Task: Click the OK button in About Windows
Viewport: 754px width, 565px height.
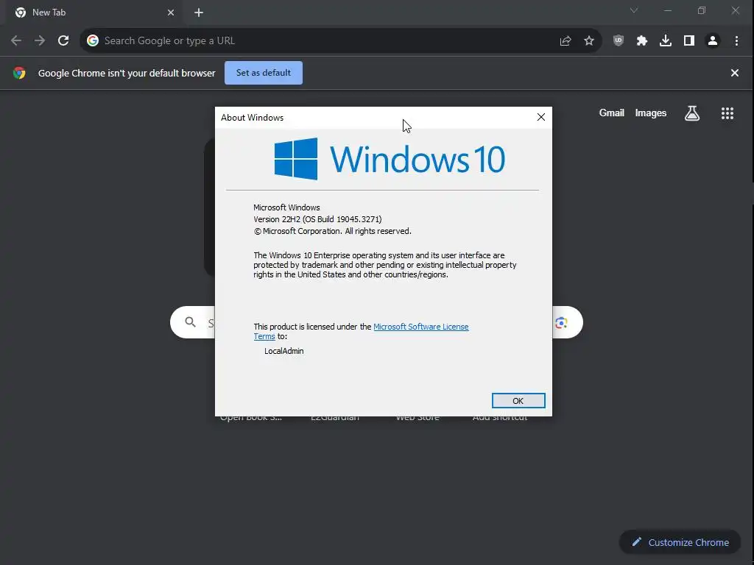Action: click(x=518, y=401)
